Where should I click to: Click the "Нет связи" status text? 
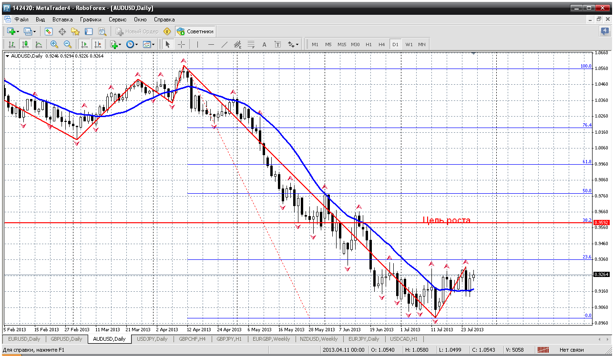[x=572, y=350]
